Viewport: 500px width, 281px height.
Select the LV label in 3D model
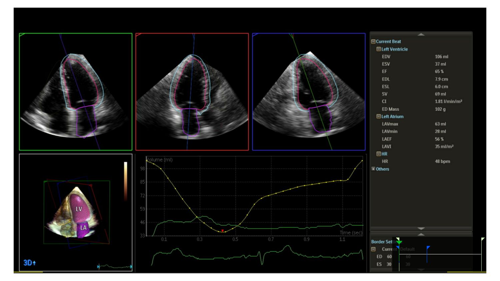[x=79, y=209]
